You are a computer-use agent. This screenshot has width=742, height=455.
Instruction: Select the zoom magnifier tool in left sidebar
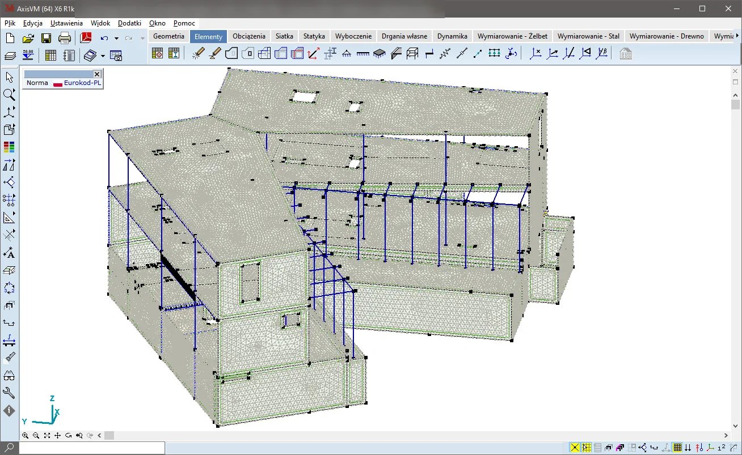point(9,94)
